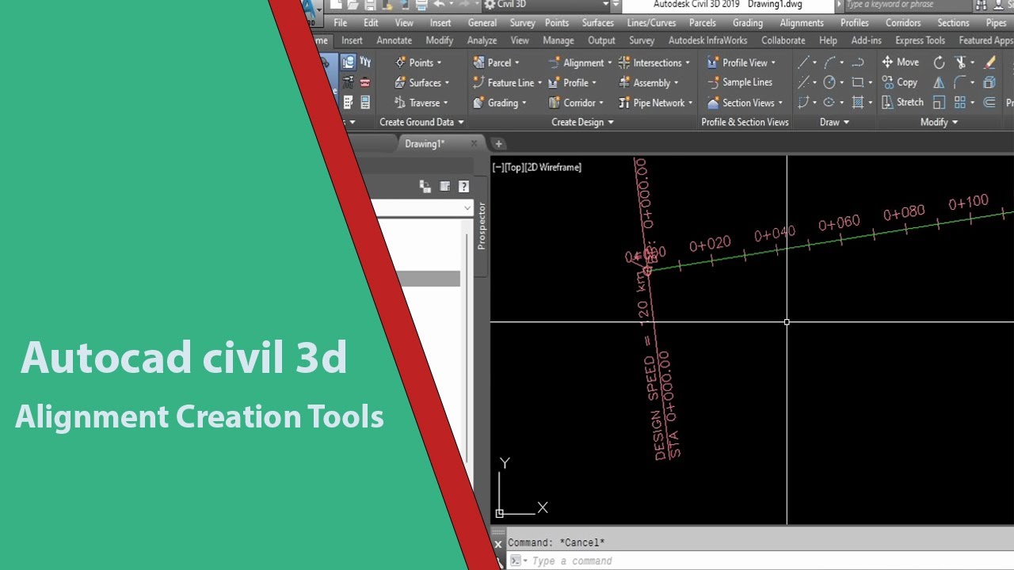Choose the Mirror tool icon

939,82
